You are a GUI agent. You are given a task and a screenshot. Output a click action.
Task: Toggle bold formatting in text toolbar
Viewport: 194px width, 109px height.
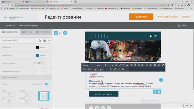105,65
